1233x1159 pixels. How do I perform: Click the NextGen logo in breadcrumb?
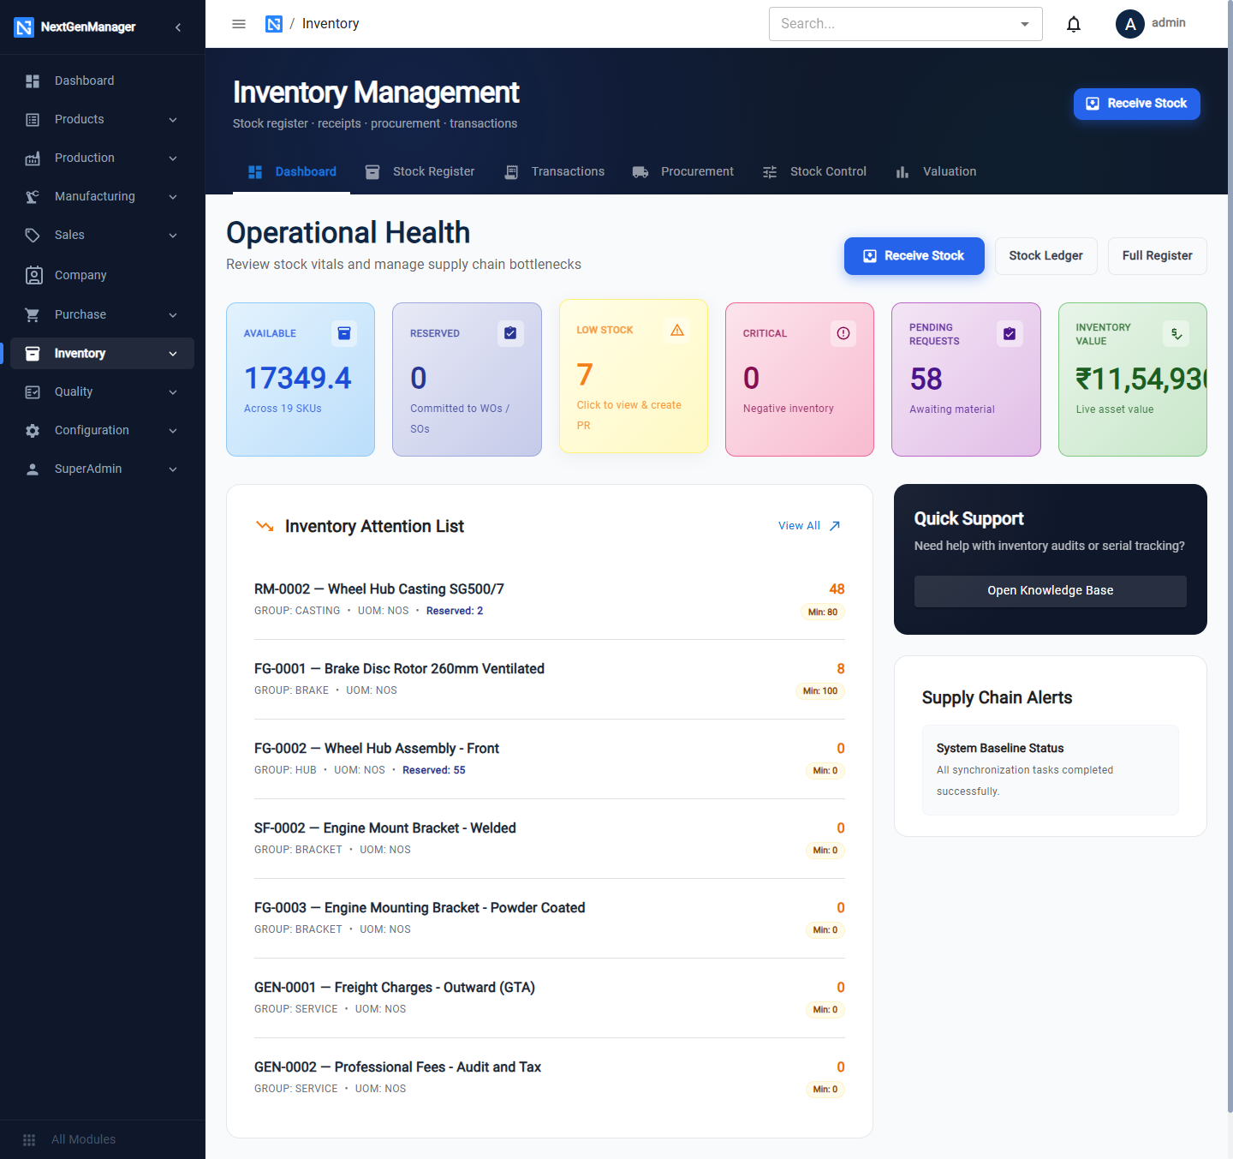click(274, 24)
